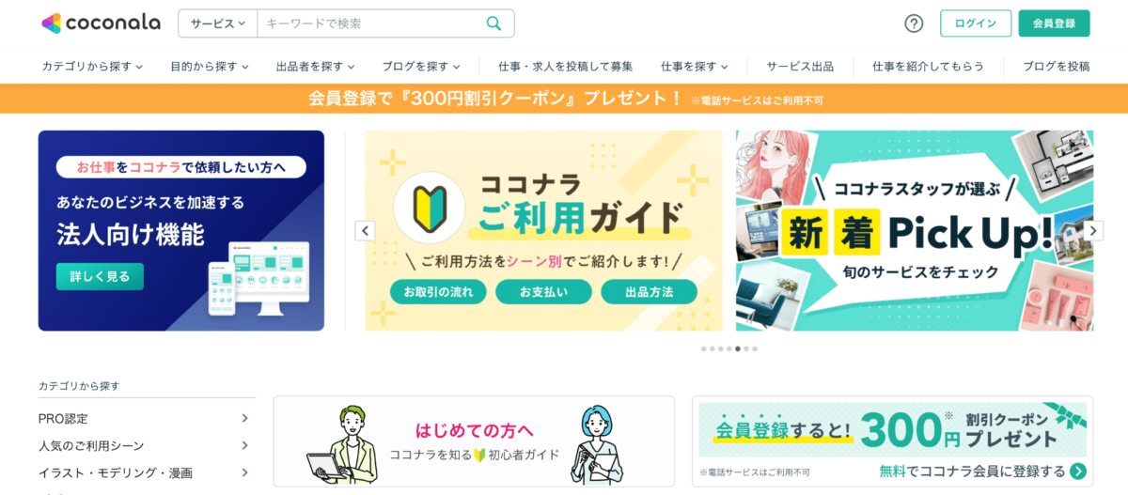This screenshot has height=495, width=1128.
Task: Open カテゴリから探す menu
Action: [92, 67]
